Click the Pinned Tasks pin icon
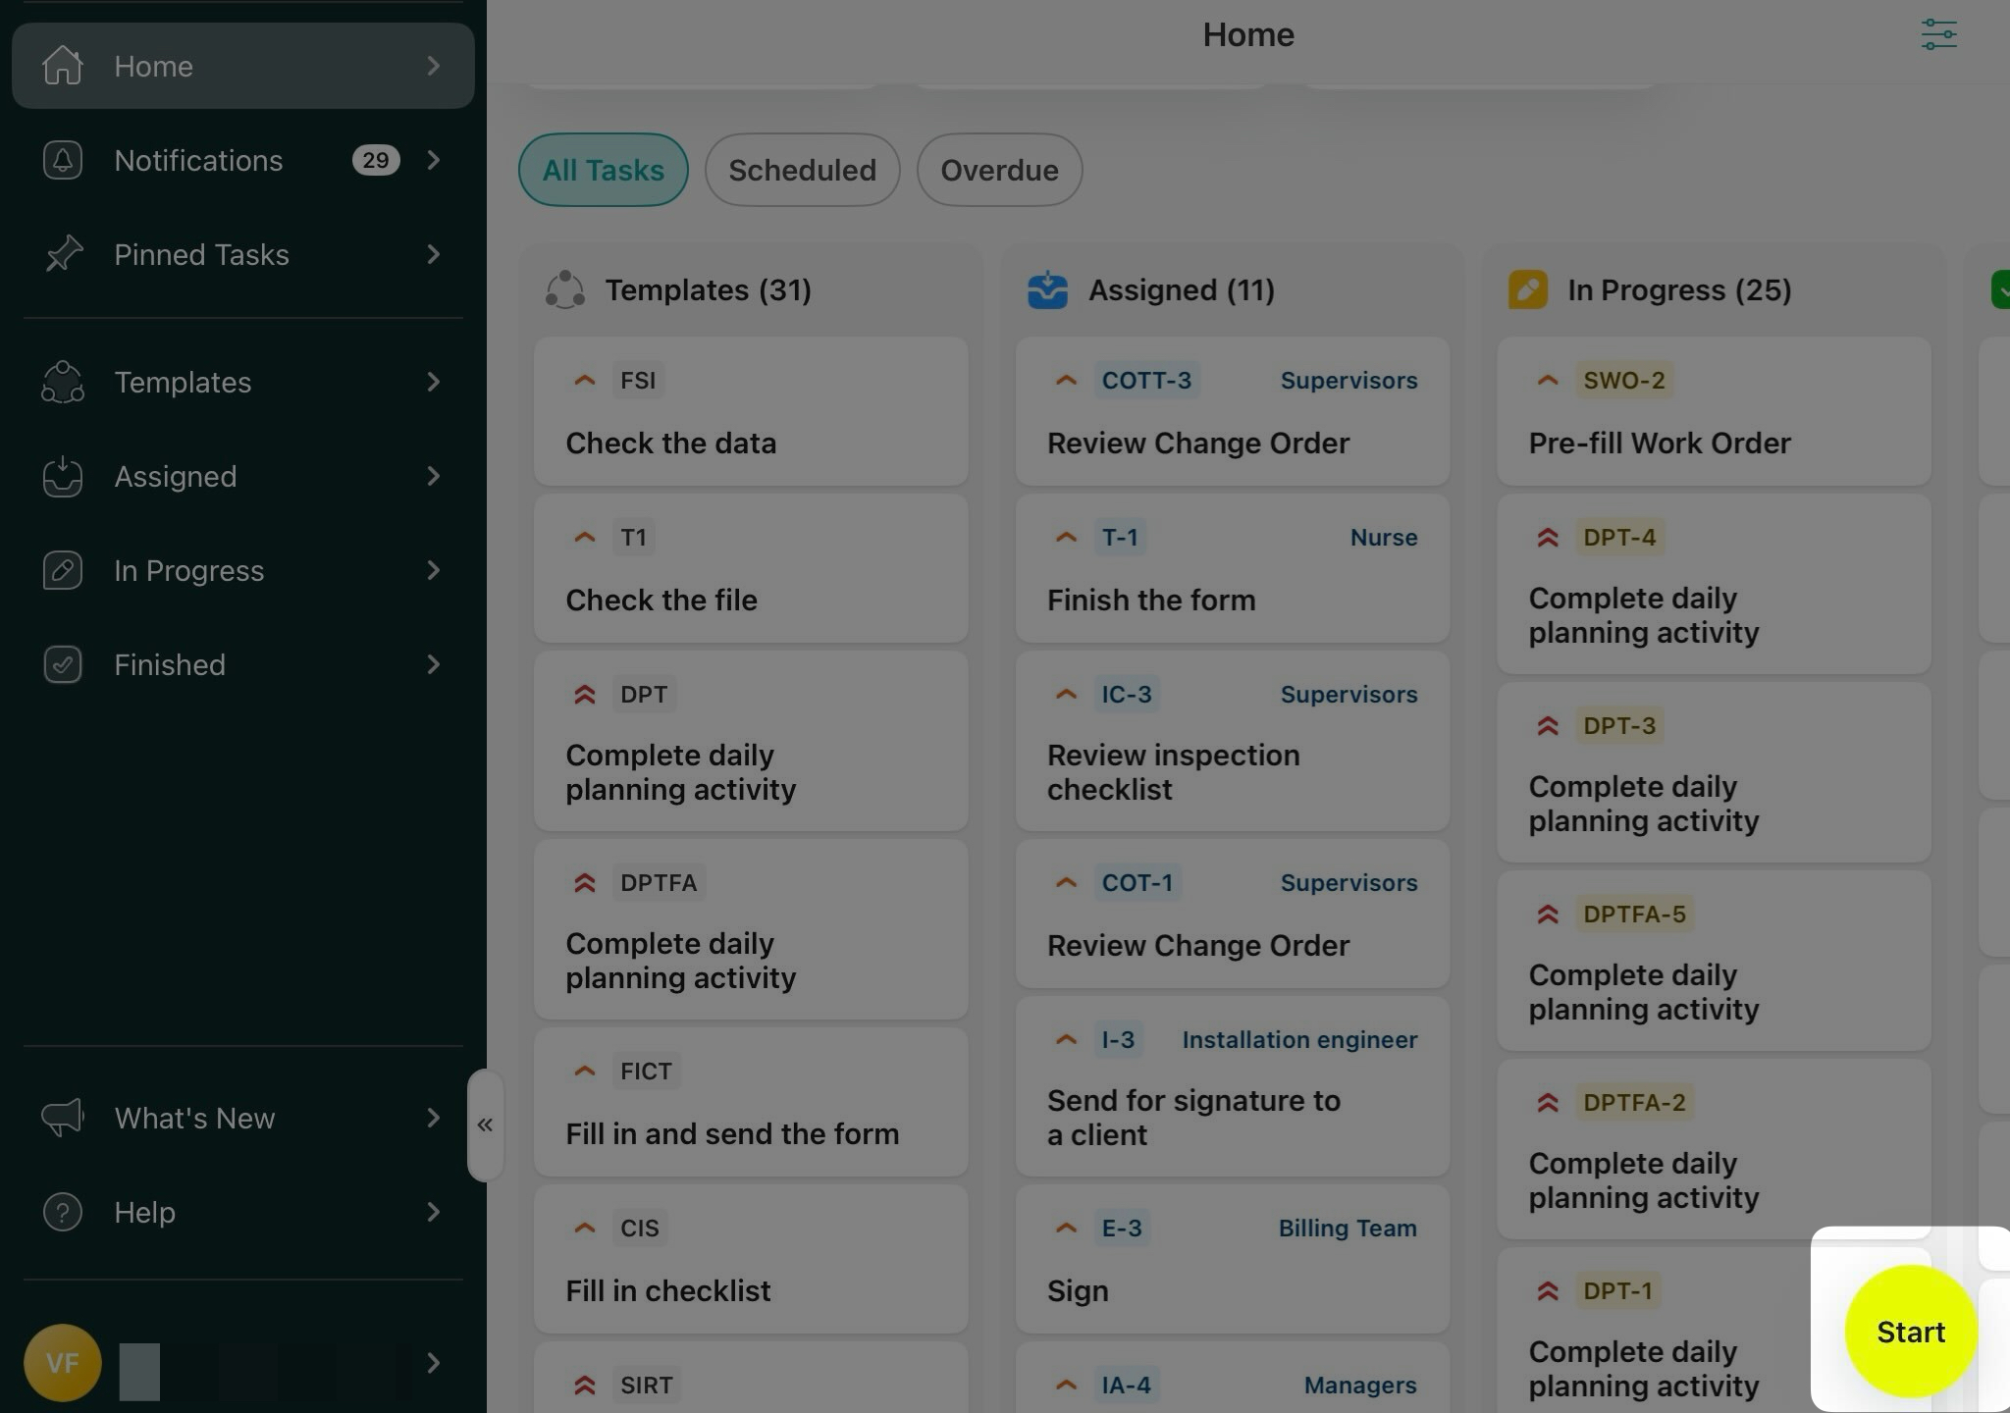2010x1413 pixels. [62, 254]
